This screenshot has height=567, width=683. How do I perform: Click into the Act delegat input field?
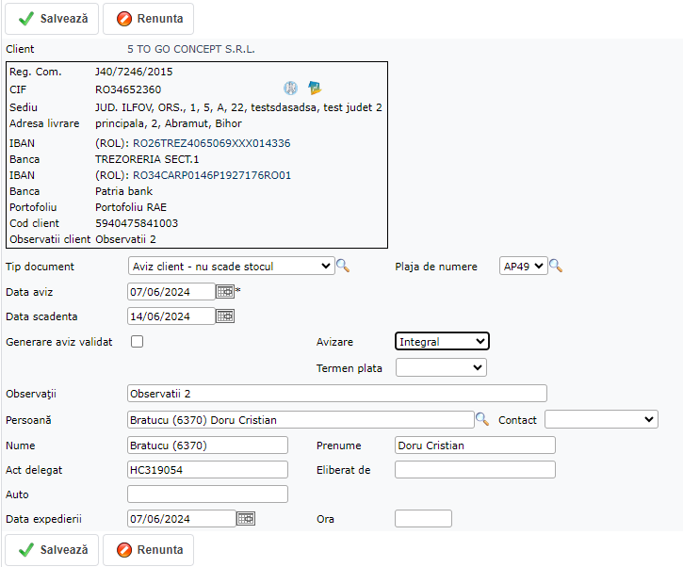(207, 469)
